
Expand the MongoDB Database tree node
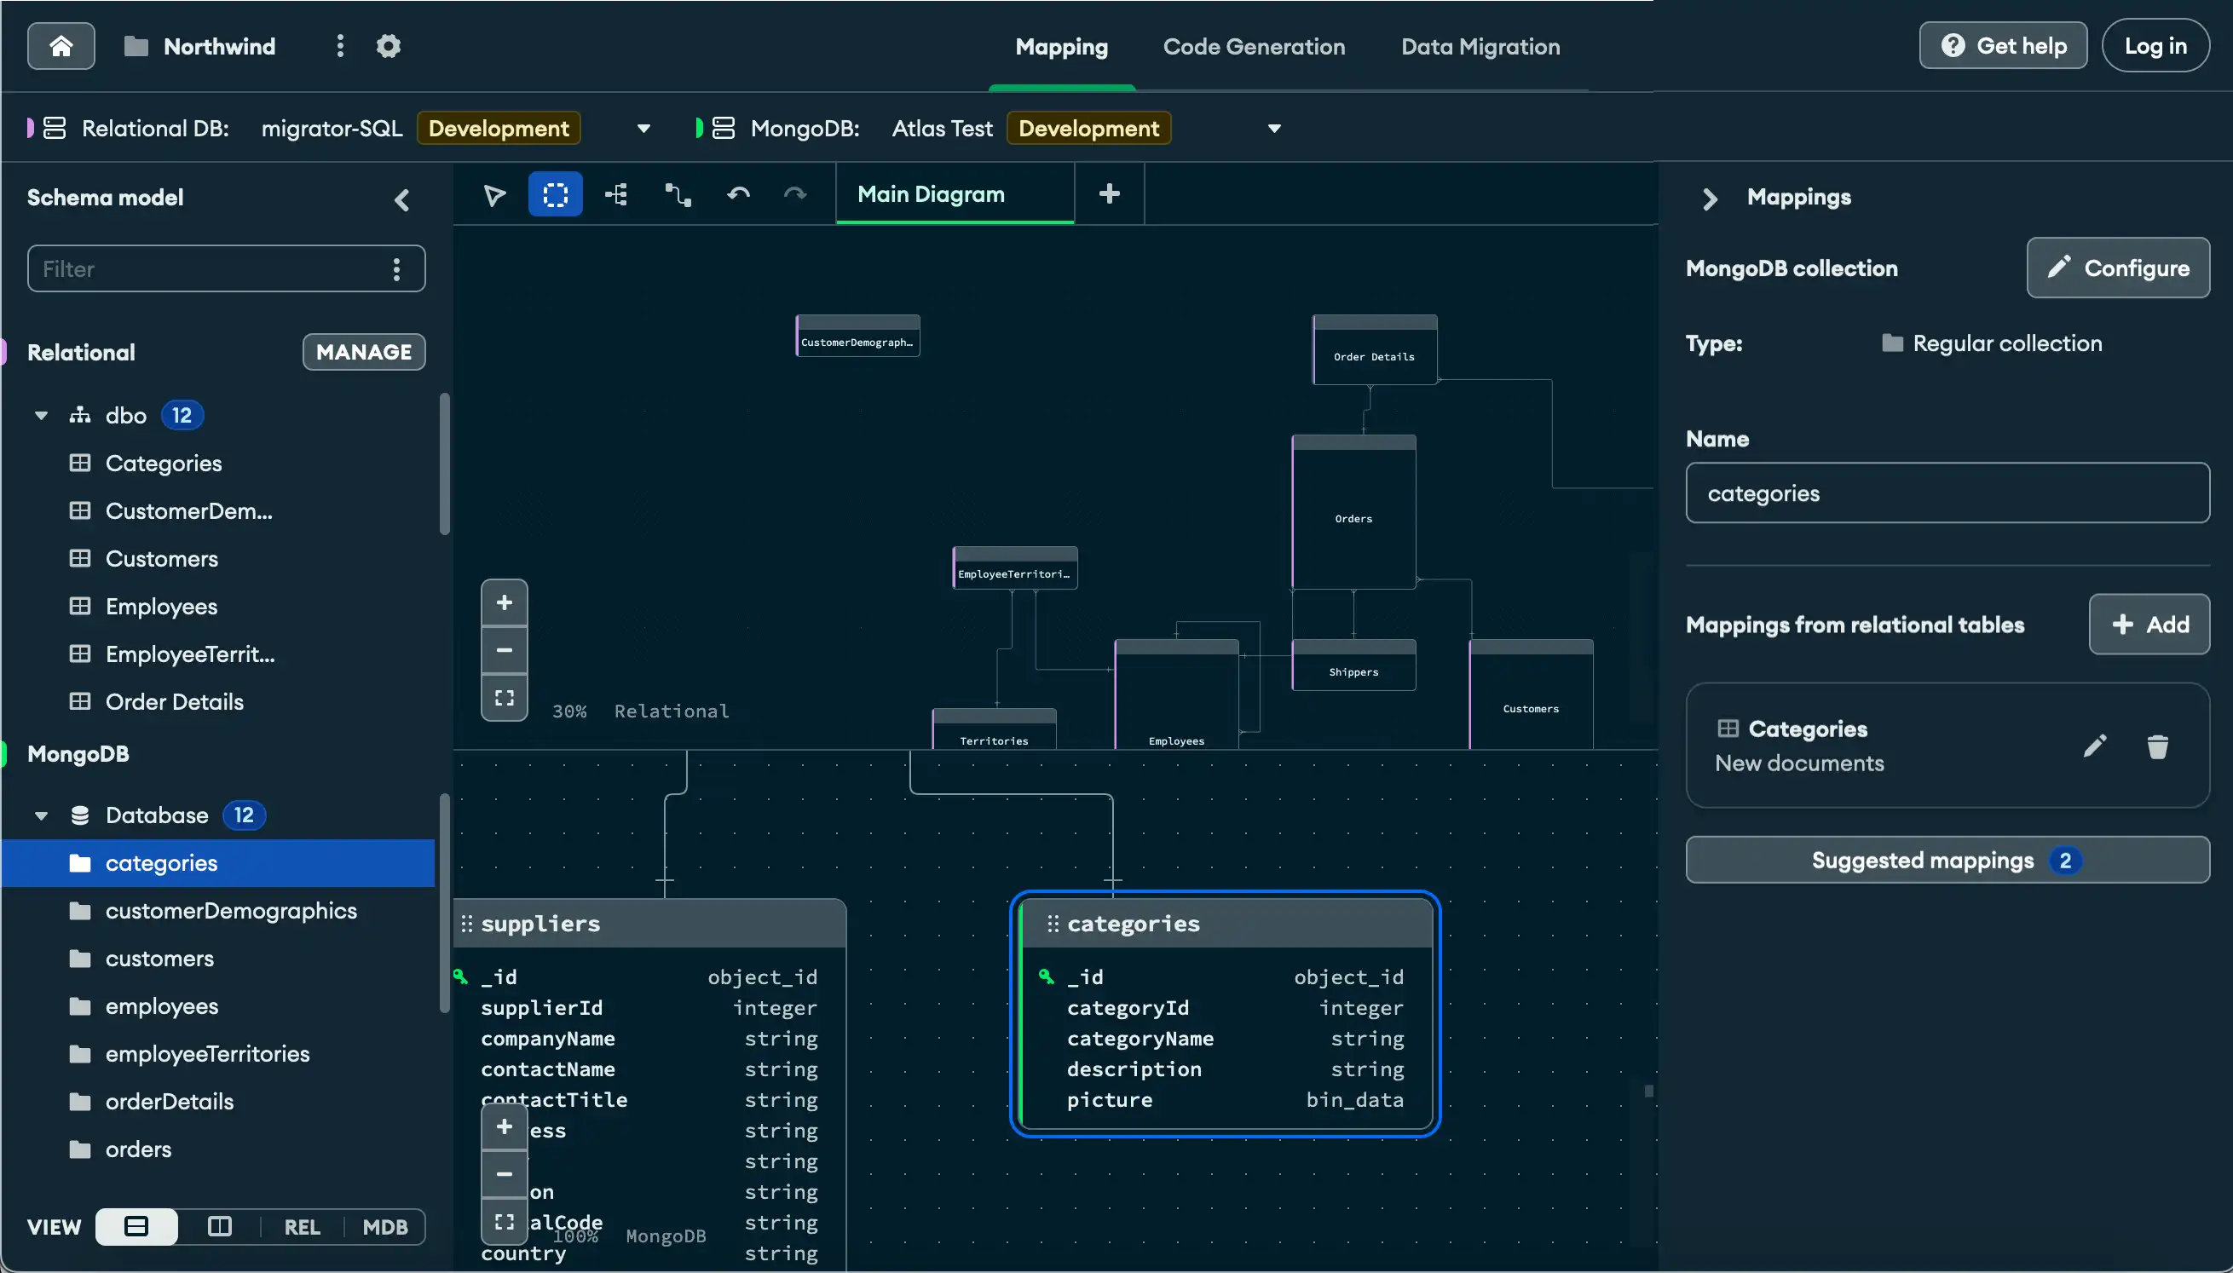click(x=40, y=815)
